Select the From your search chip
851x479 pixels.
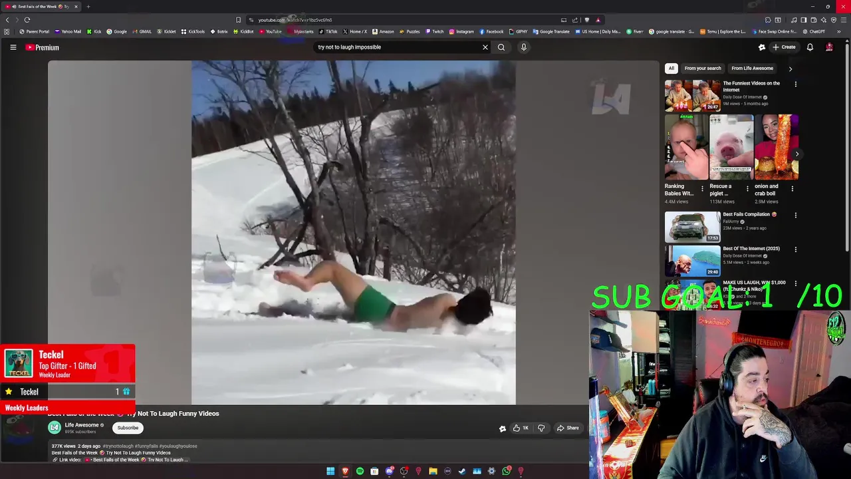(x=703, y=69)
